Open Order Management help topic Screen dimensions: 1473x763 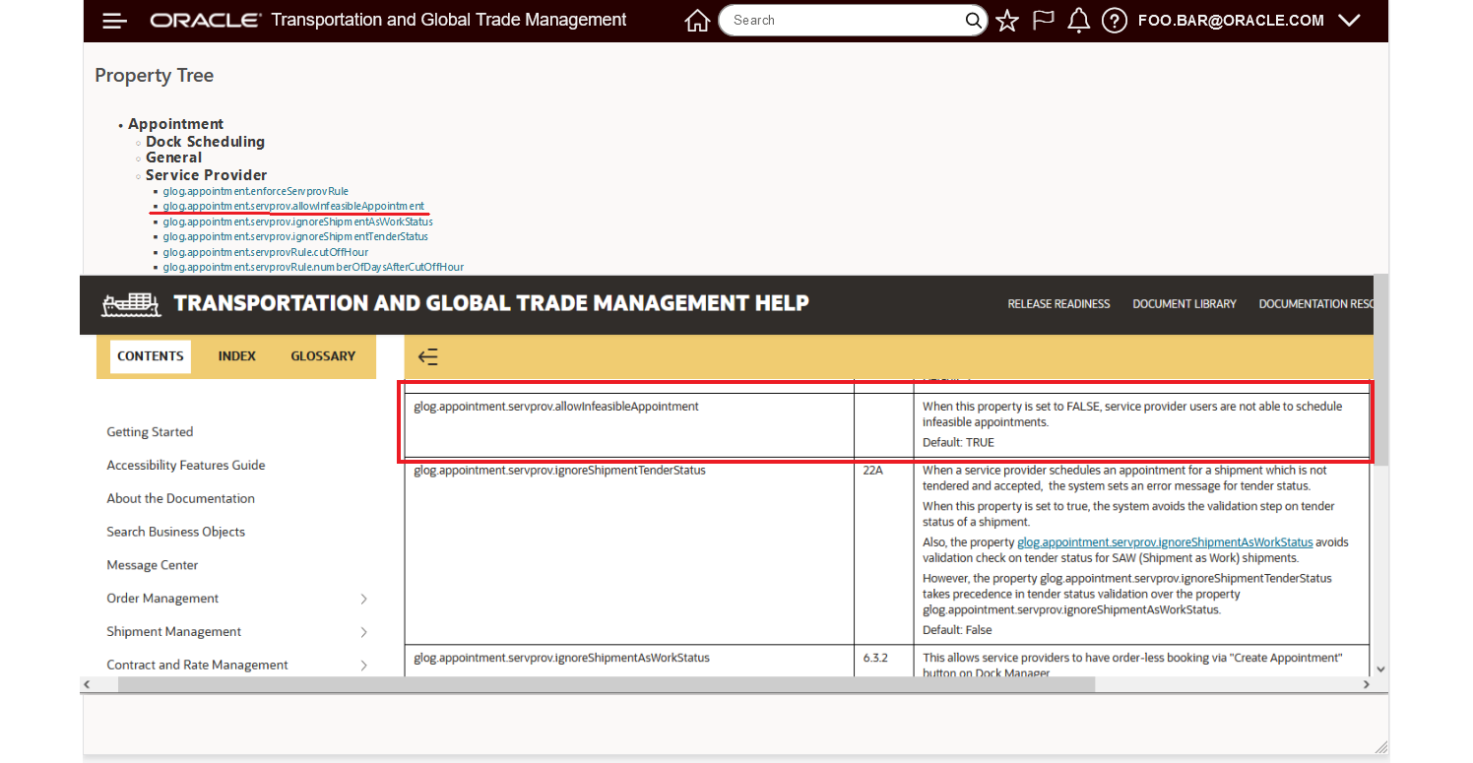(x=162, y=599)
